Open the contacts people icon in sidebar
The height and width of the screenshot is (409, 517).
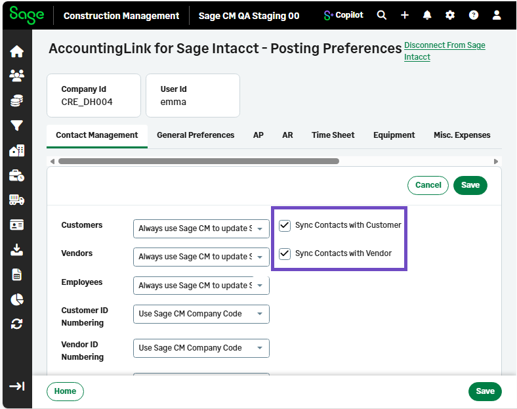coord(16,76)
